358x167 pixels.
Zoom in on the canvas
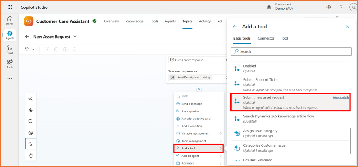click(x=30, y=99)
